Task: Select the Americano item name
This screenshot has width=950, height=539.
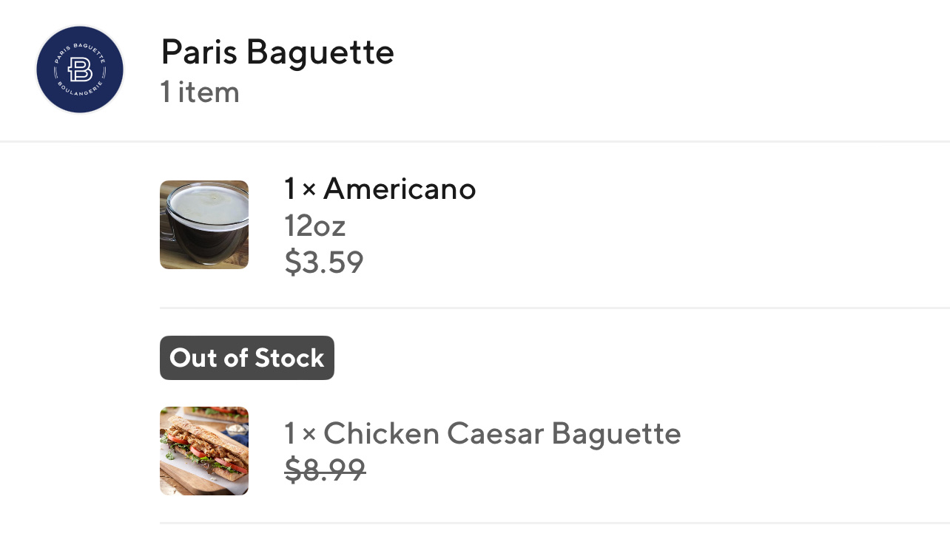Action: (400, 189)
